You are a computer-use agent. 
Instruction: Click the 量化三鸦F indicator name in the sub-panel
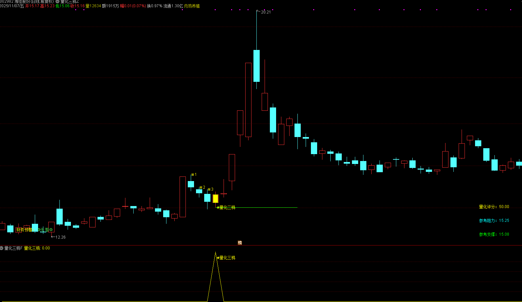[13, 248]
